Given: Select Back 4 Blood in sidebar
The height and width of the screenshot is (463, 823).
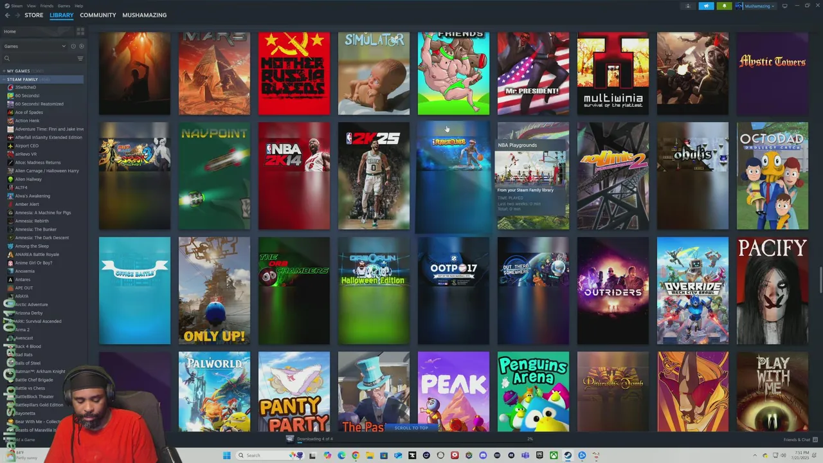Looking at the screenshot, I should (x=28, y=346).
